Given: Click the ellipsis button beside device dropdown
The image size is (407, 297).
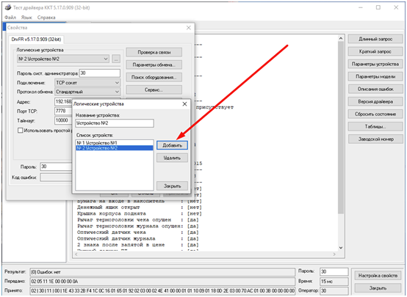Looking at the screenshot, I should pos(116,59).
